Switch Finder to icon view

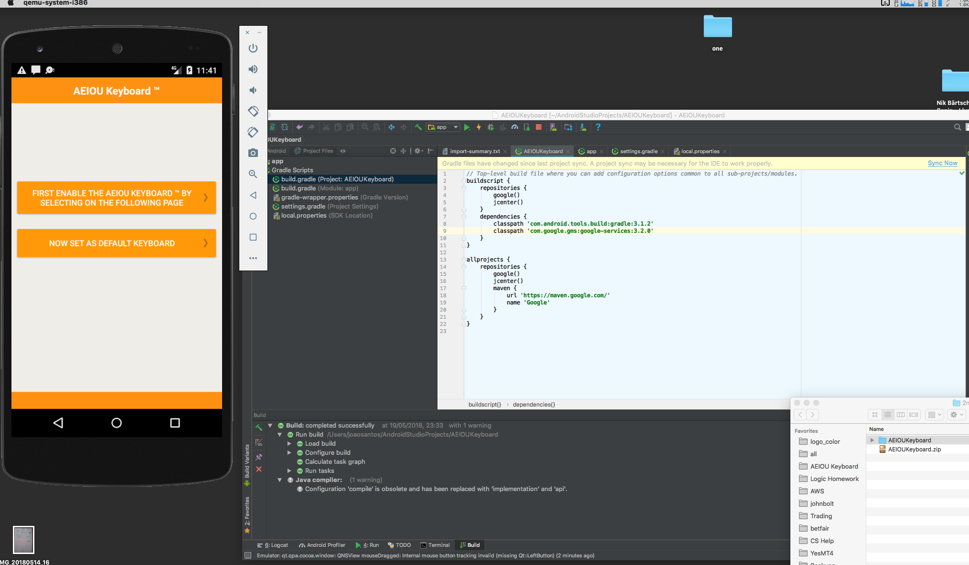875,415
